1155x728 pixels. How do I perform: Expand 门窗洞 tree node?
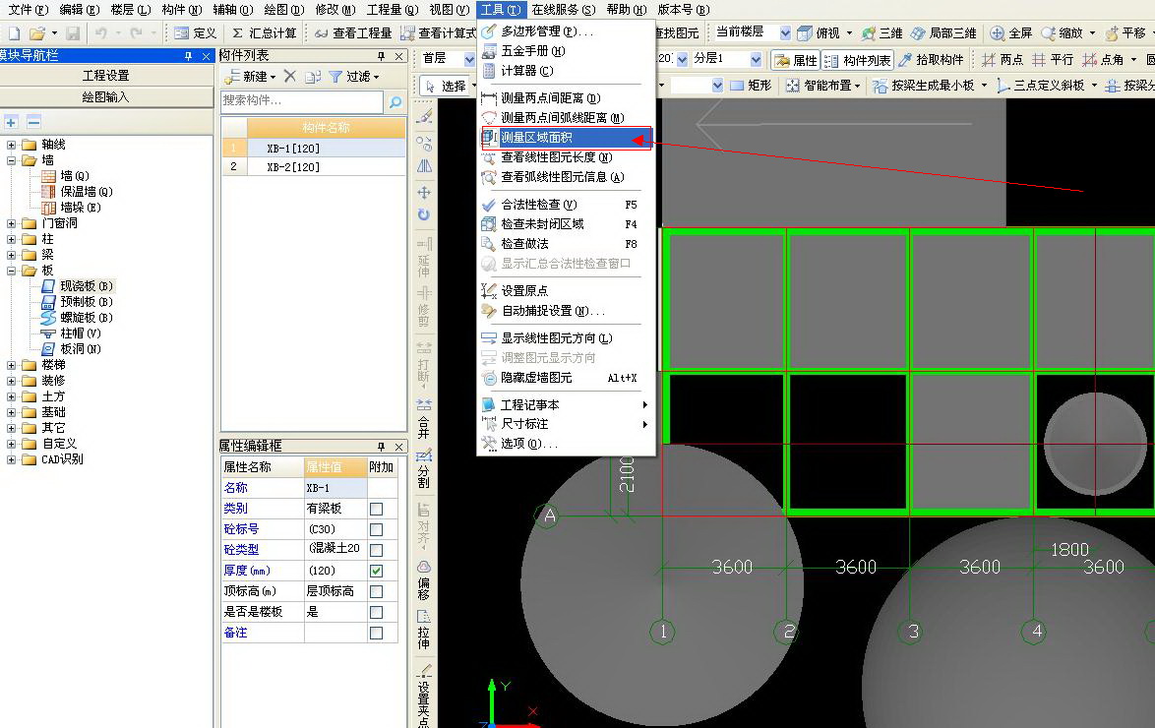[x=11, y=223]
